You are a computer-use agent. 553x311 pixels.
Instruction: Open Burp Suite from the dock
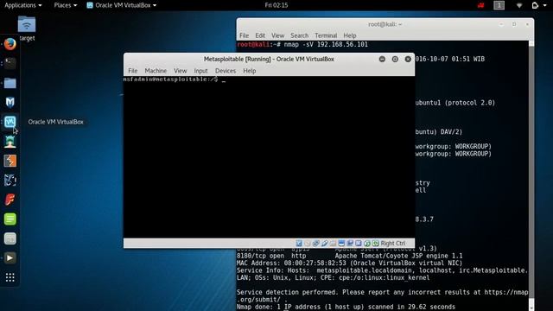(x=10, y=161)
